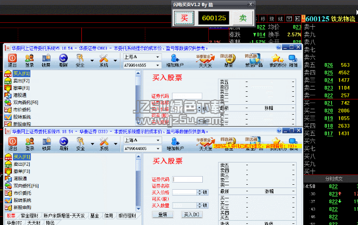
Task: Open 我的积分 star icon in (360) window
Action: pyautogui.click(x=278, y=60)
